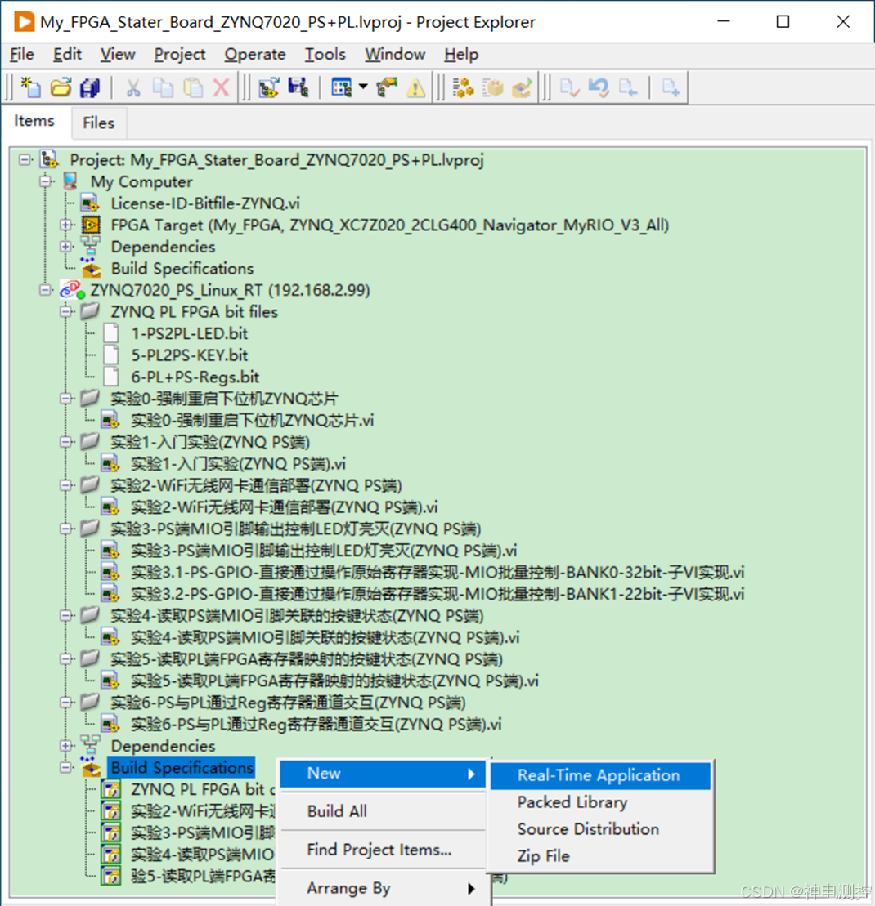Open the Project menu
The height and width of the screenshot is (906, 875).
(x=179, y=54)
